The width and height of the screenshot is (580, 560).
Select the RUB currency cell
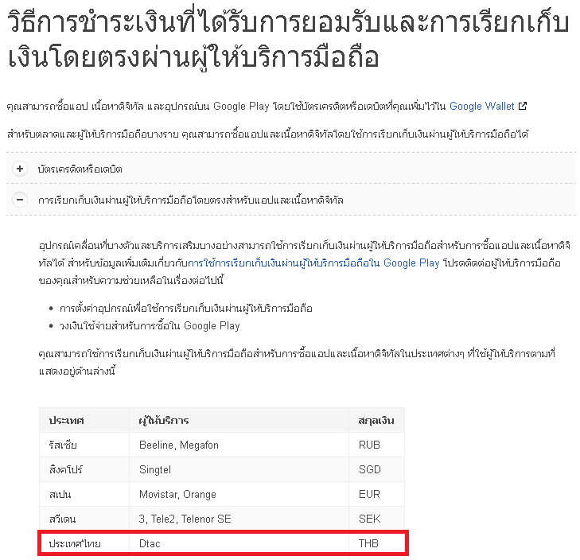coord(376,445)
